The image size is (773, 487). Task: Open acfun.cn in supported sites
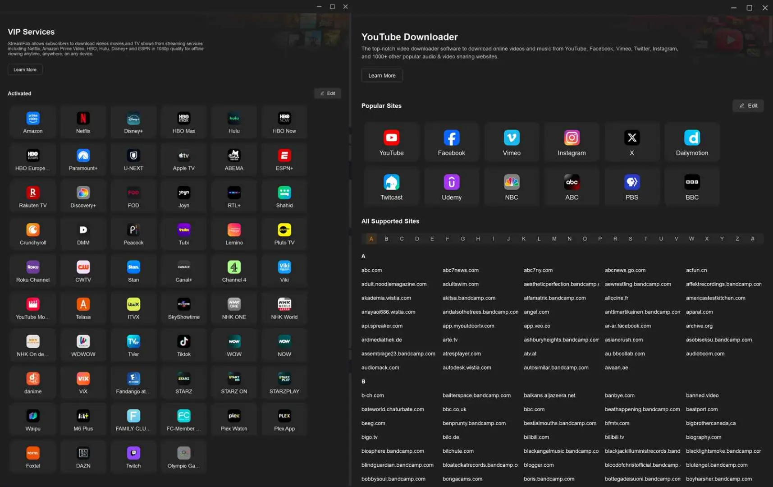696,270
